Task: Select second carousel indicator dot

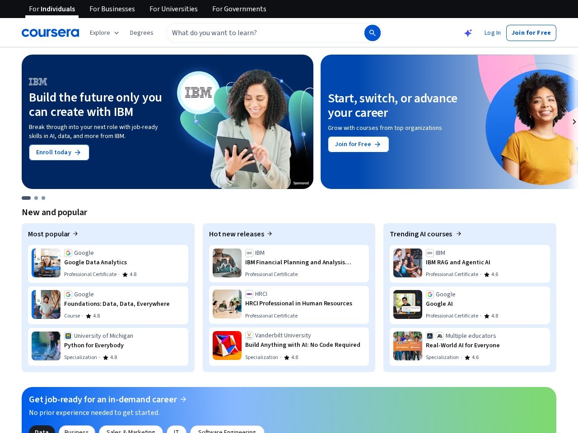Action: click(x=36, y=198)
